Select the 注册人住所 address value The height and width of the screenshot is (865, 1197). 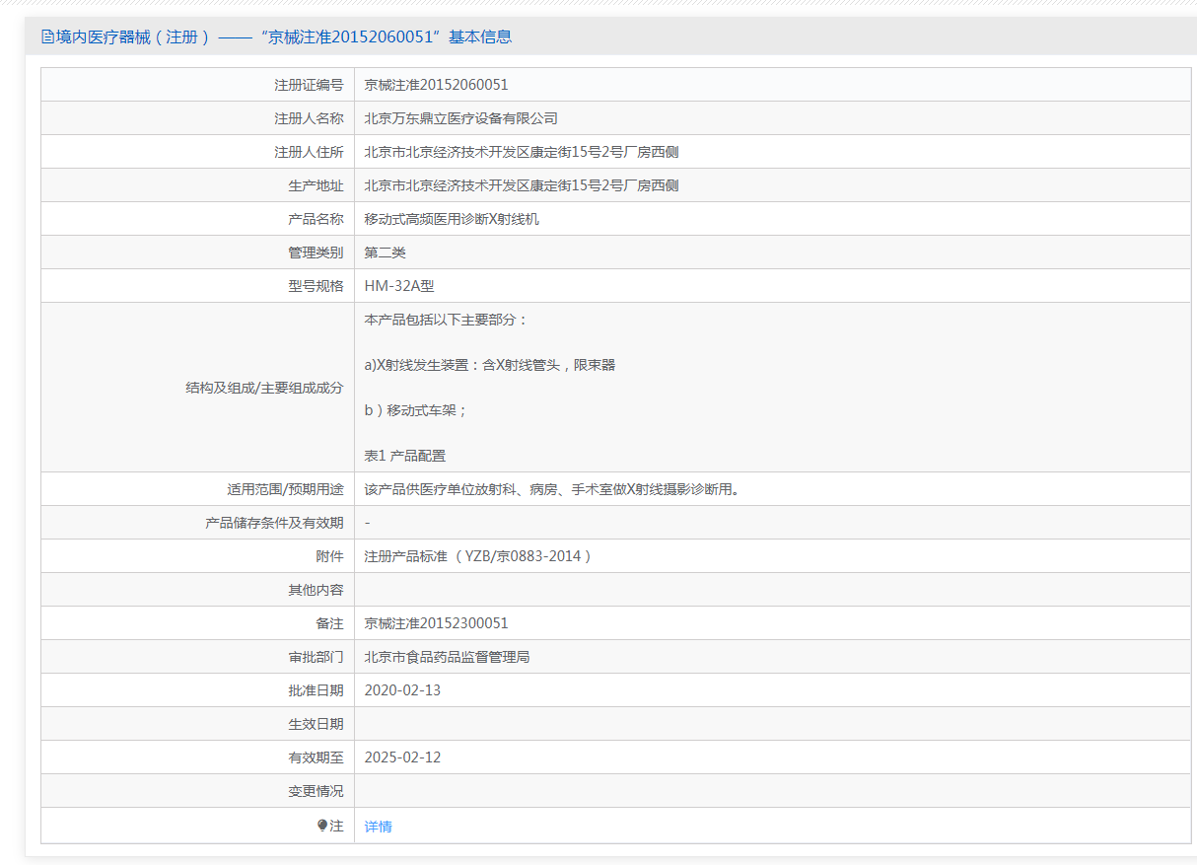click(x=521, y=152)
